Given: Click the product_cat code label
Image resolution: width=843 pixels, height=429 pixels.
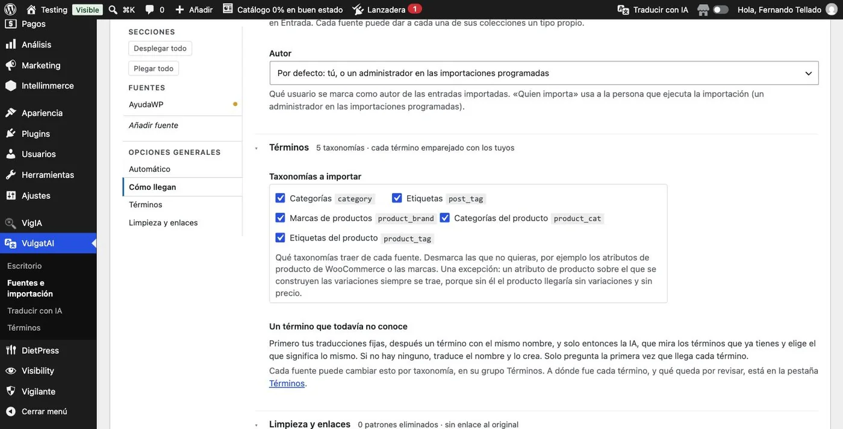Looking at the screenshot, I should [x=577, y=219].
